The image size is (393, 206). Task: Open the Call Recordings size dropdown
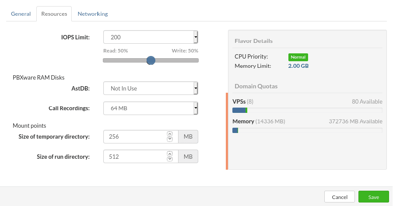tap(151, 108)
